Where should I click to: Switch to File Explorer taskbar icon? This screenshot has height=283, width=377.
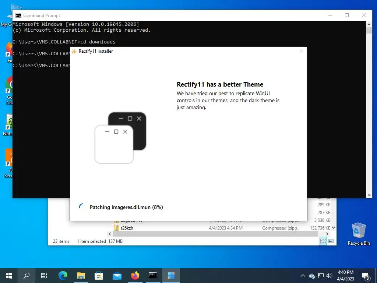point(81,276)
